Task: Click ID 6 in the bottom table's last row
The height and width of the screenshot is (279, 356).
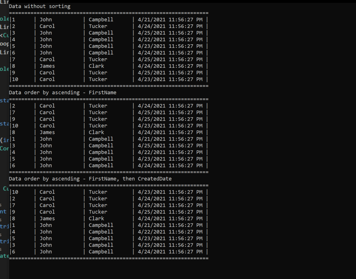Action: 14,252
